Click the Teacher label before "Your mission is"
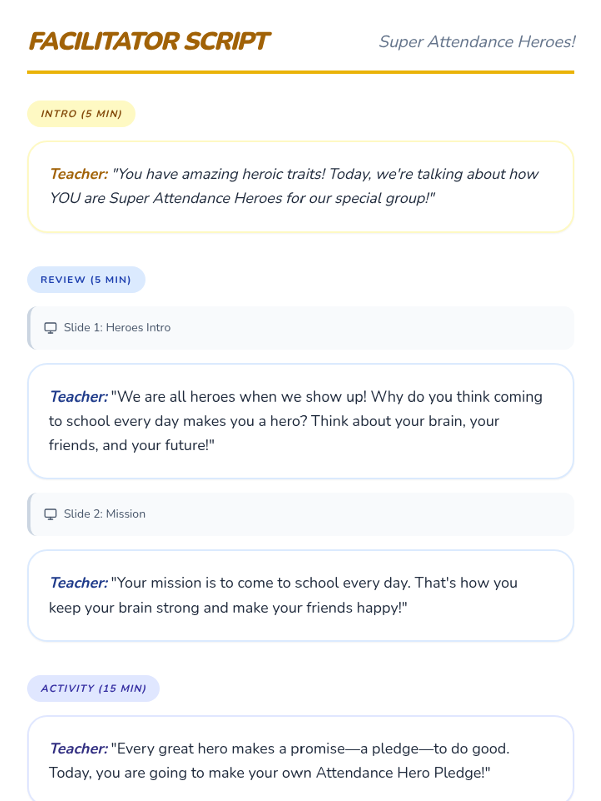Viewport: 601px width, 801px height. (x=79, y=583)
